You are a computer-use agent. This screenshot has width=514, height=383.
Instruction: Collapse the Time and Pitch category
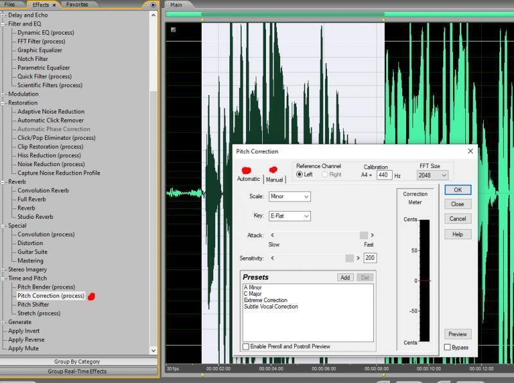[x=3, y=278]
